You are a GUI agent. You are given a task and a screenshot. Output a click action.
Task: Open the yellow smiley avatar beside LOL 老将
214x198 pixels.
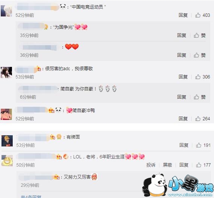(x=7, y=161)
